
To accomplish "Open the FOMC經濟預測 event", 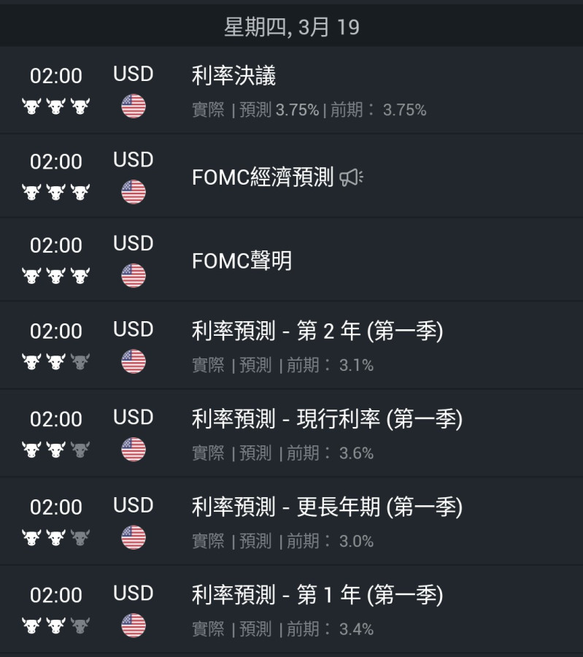I will (x=262, y=177).
